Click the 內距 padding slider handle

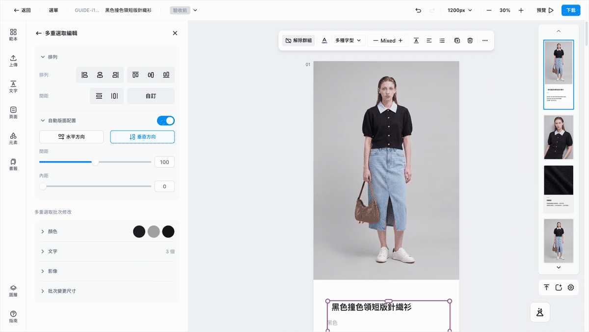(43, 186)
